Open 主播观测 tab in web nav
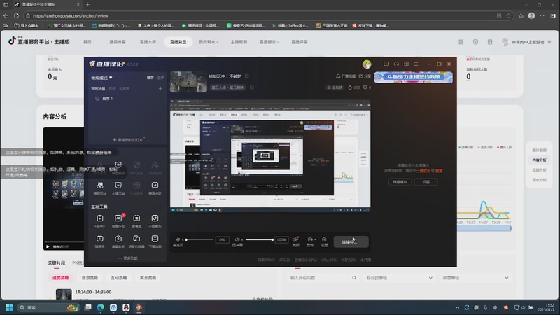 pos(239,42)
